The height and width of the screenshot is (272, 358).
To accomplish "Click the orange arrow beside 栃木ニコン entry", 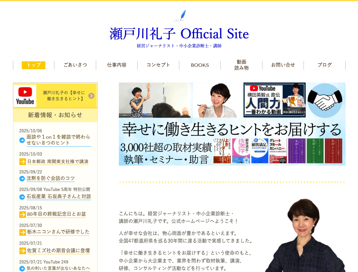I will (x=22, y=232).
